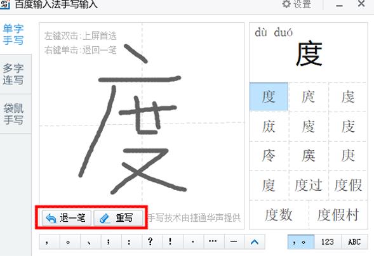Switch to the 多字连写 tab
The width and height of the screenshot is (374, 256).
tap(13, 74)
